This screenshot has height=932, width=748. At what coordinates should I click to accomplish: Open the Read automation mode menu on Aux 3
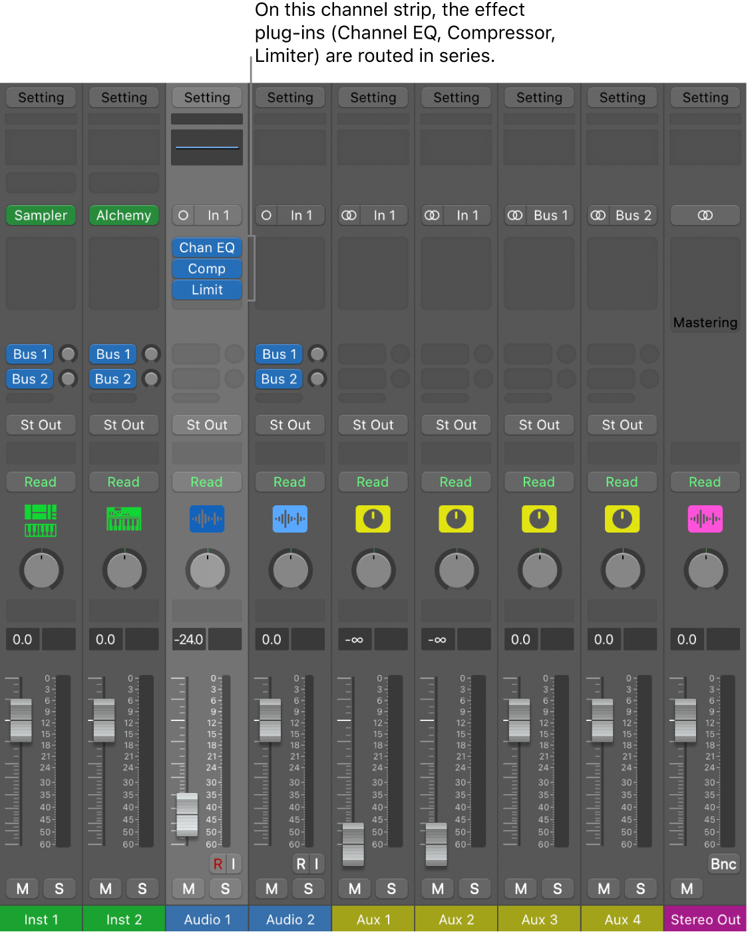[539, 481]
